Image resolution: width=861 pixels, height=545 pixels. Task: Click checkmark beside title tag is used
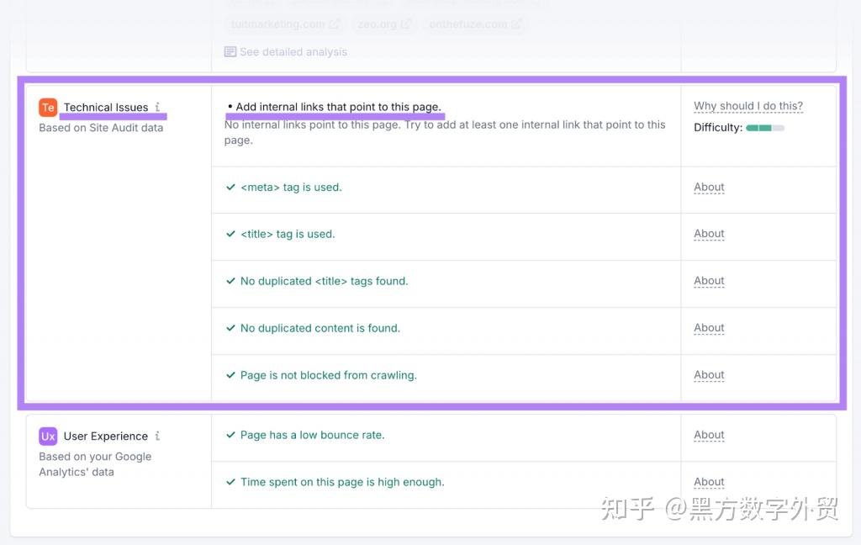pos(230,234)
